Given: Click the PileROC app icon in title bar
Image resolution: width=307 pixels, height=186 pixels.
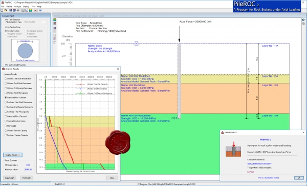Looking at the screenshot, I should 3,3.
